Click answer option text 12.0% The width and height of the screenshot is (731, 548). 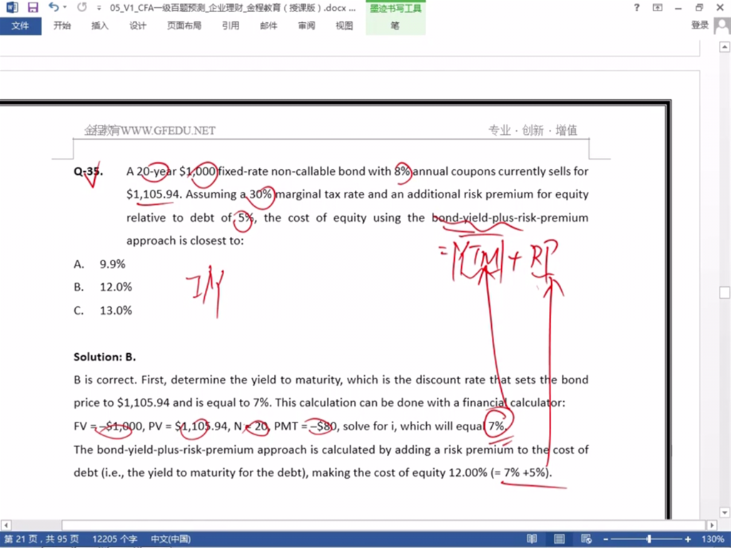[x=116, y=287]
